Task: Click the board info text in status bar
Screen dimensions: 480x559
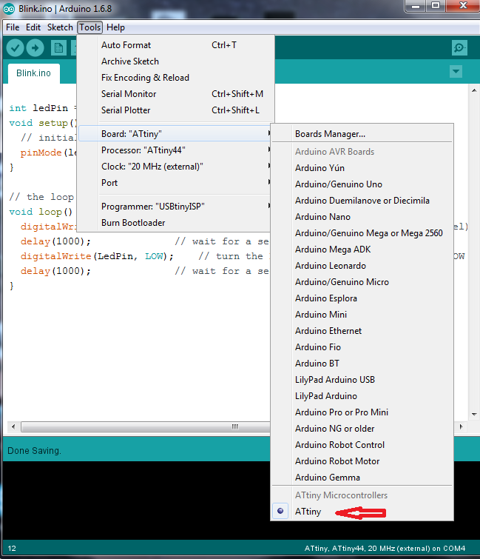Action: coord(385,549)
